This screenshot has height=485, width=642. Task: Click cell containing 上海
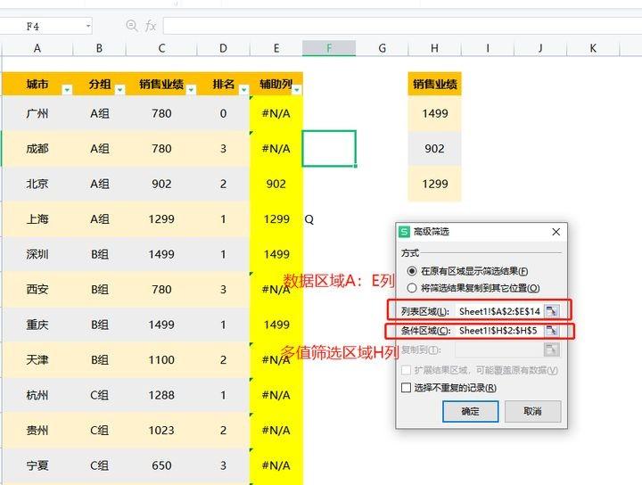coord(37,219)
